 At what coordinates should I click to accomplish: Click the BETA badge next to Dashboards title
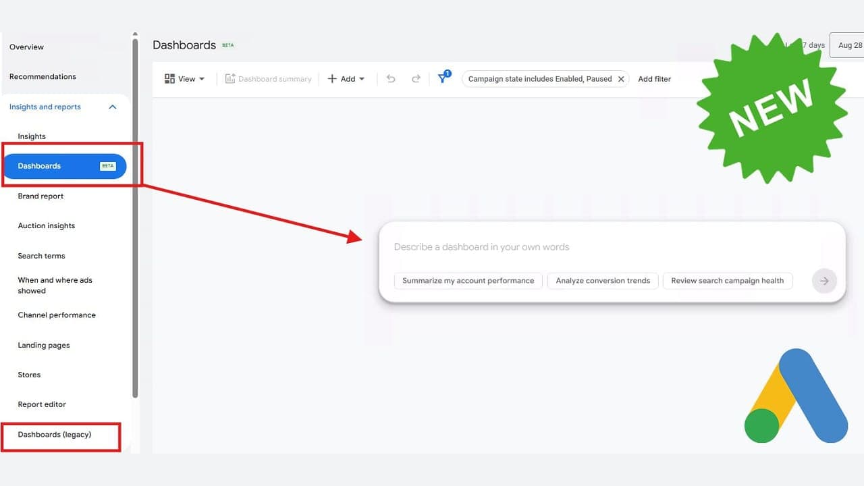point(228,45)
